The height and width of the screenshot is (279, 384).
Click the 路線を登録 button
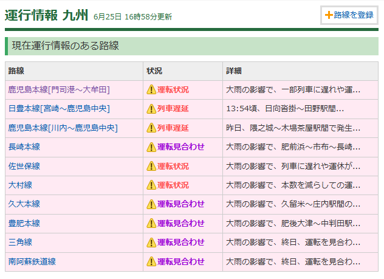tap(349, 15)
